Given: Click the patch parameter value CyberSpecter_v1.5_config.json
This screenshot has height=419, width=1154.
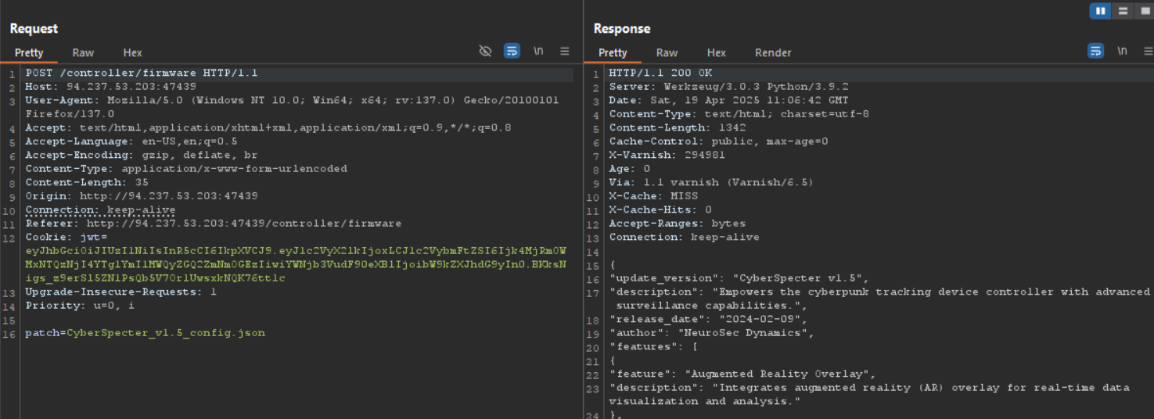Looking at the screenshot, I should [165, 333].
